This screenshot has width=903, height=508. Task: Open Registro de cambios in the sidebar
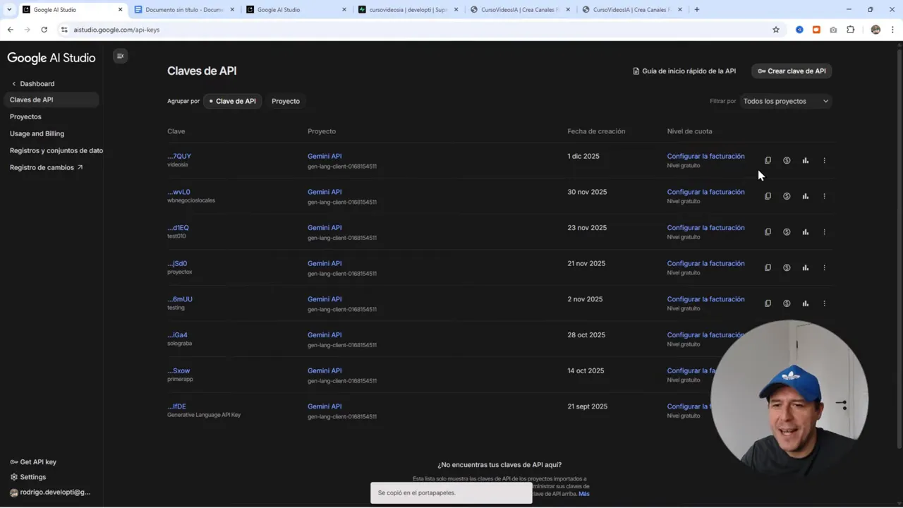coord(41,167)
